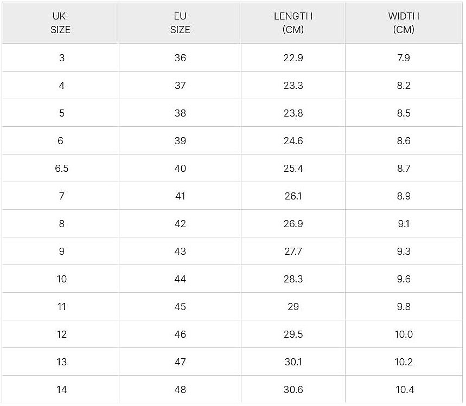Image resolution: width=466 pixels, height=406 pixels.
Task: Select the width value 8.2
Action: 404,86
